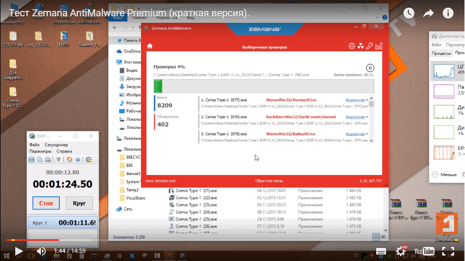The height and width of the screenshot is (261, 465).
Task: Click the filter icon in stopwatch toolbar
Action: coord(58,159)
